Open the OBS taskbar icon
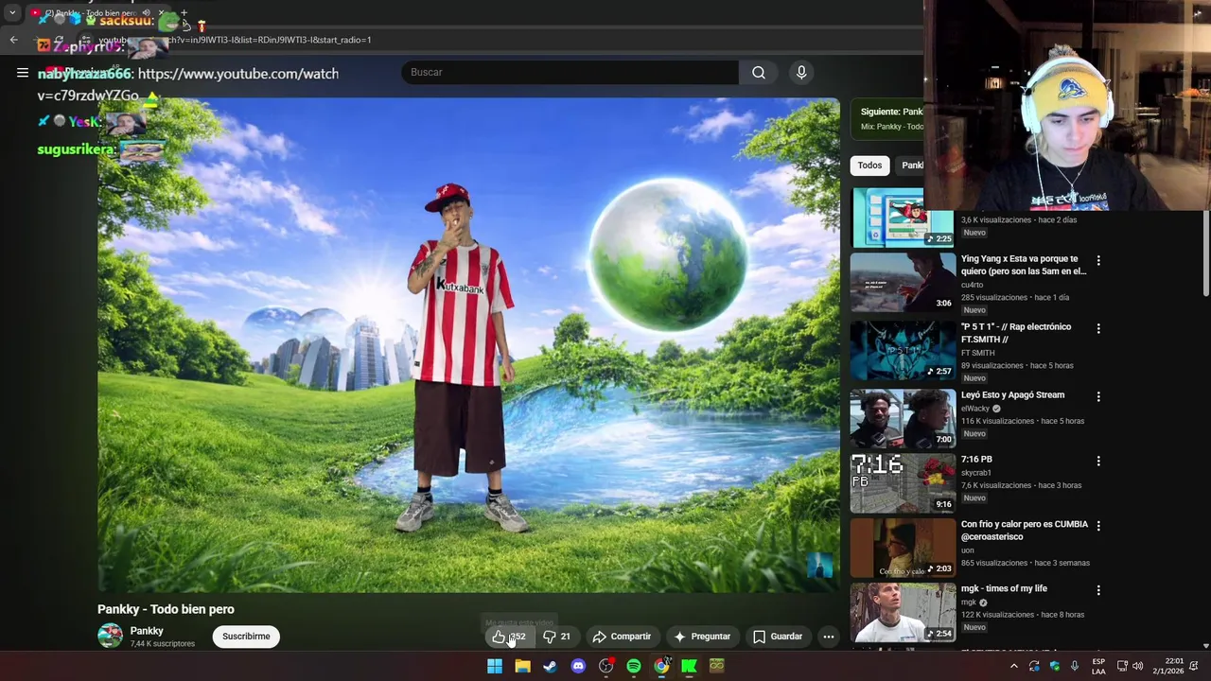The image size is (1211, 681). click(605, 666)
